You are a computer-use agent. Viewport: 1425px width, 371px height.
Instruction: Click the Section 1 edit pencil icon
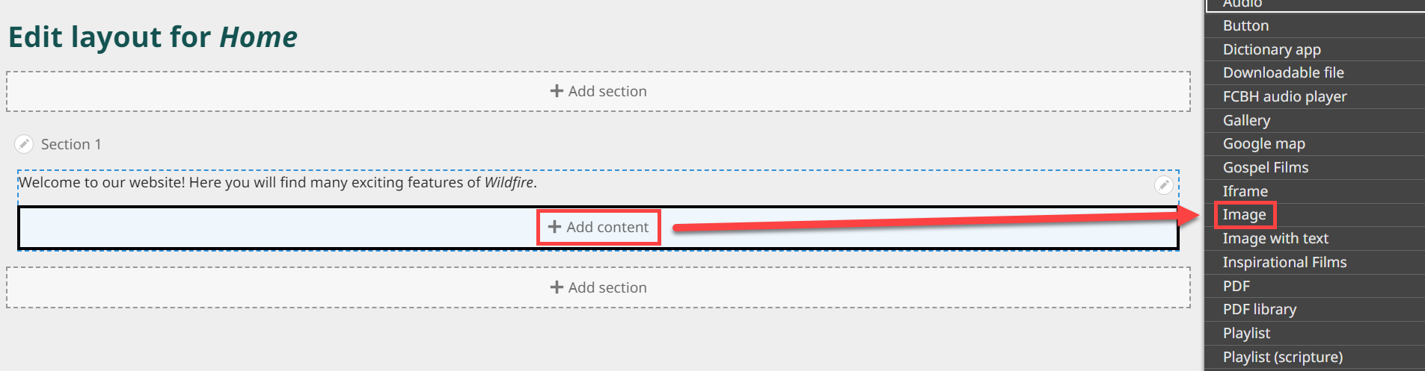[24, 144]
